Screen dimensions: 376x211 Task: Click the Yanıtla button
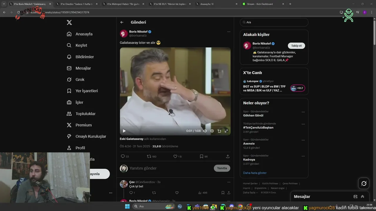coord(222,168)
